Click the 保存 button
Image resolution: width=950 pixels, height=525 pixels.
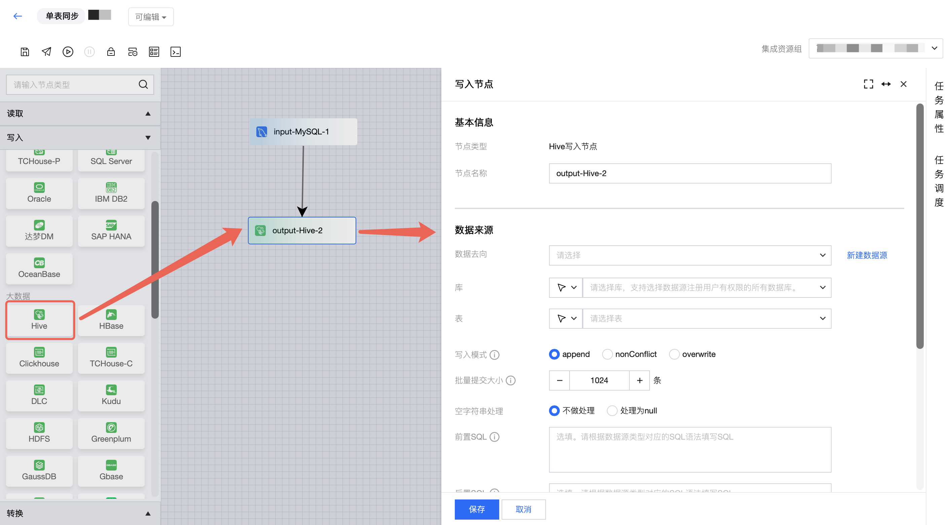tap(476, 509)
